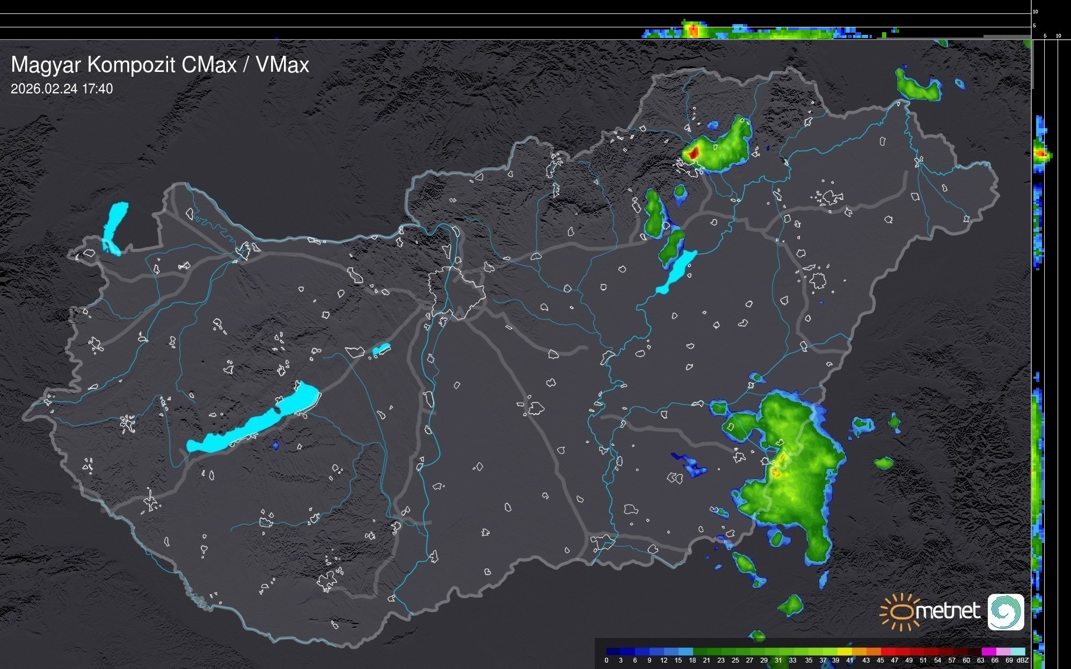
Task: Click the 'Magyar Kompozit CMax / VMax' title
Action: point(160,65)
